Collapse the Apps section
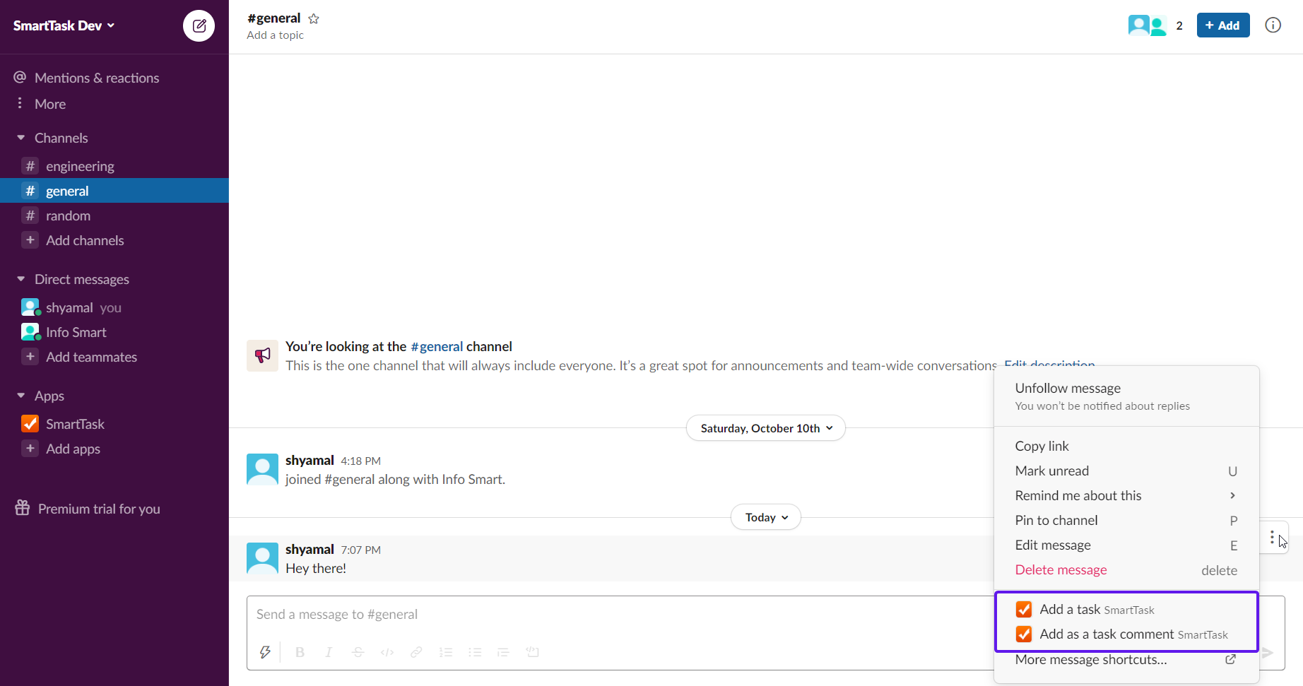This screenshot has height=686, width=1303. click(x=21, y=396)
